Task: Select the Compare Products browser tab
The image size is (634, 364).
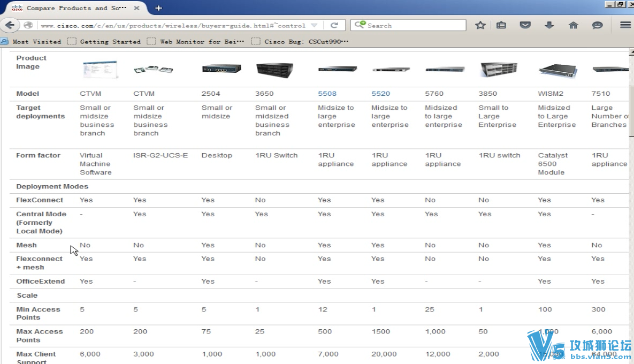Action: (x=76, y=7)
